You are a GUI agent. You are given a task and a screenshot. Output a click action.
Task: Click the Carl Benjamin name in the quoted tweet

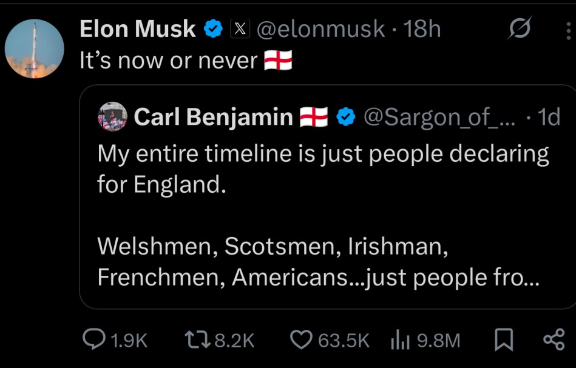(x=213, y=116)
